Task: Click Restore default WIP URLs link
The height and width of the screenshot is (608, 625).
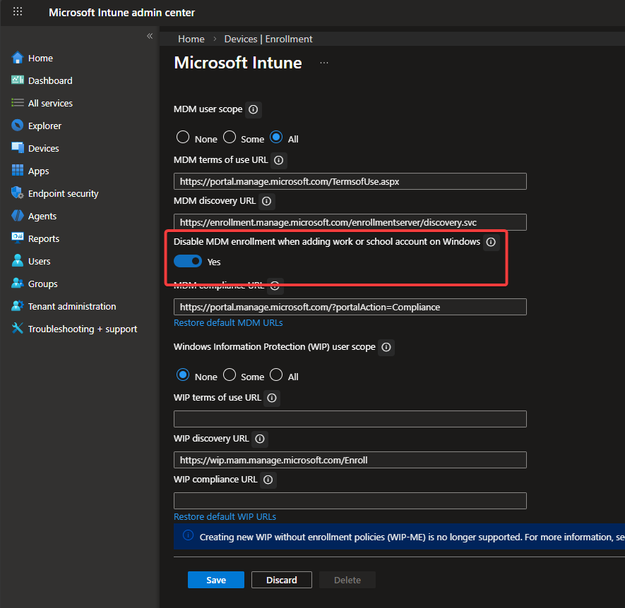Action: 225,516
